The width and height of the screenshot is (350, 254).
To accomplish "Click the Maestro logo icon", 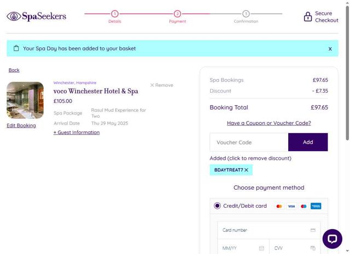I will [304, 206].
